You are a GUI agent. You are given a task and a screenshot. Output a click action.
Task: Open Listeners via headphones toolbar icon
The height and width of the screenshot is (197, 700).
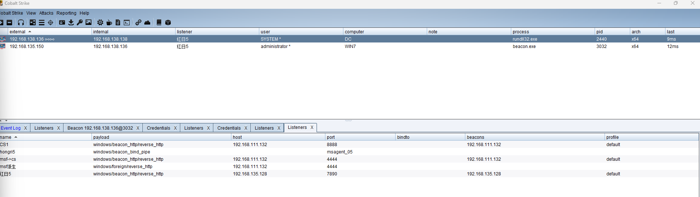coord(21,23)
